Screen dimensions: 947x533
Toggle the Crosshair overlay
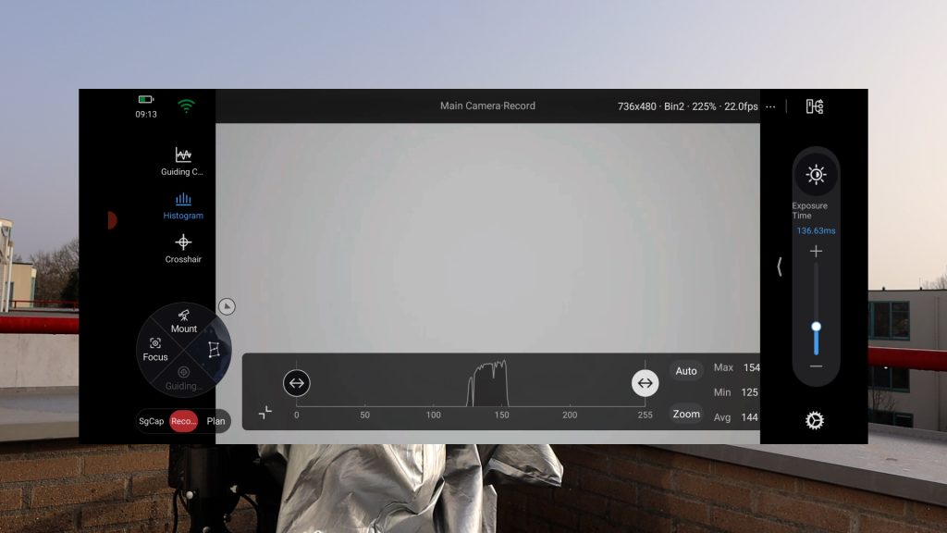coord(183,248)
